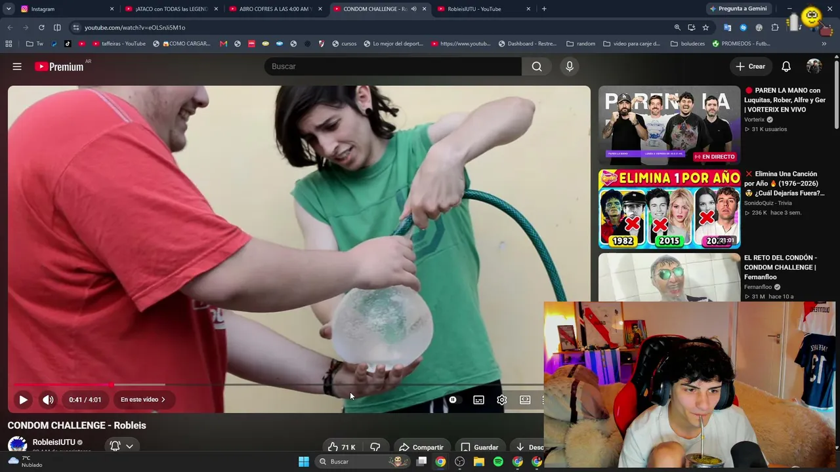The height and width of the screenshot is (472, 840).
Task: Reload the current page
Action: click(x=41, y=28)
